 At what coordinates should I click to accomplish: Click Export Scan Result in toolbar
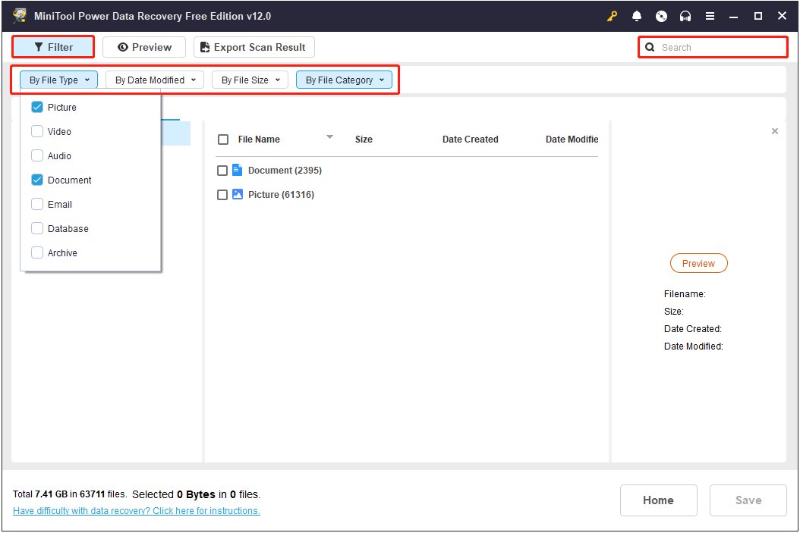[254, 47]
